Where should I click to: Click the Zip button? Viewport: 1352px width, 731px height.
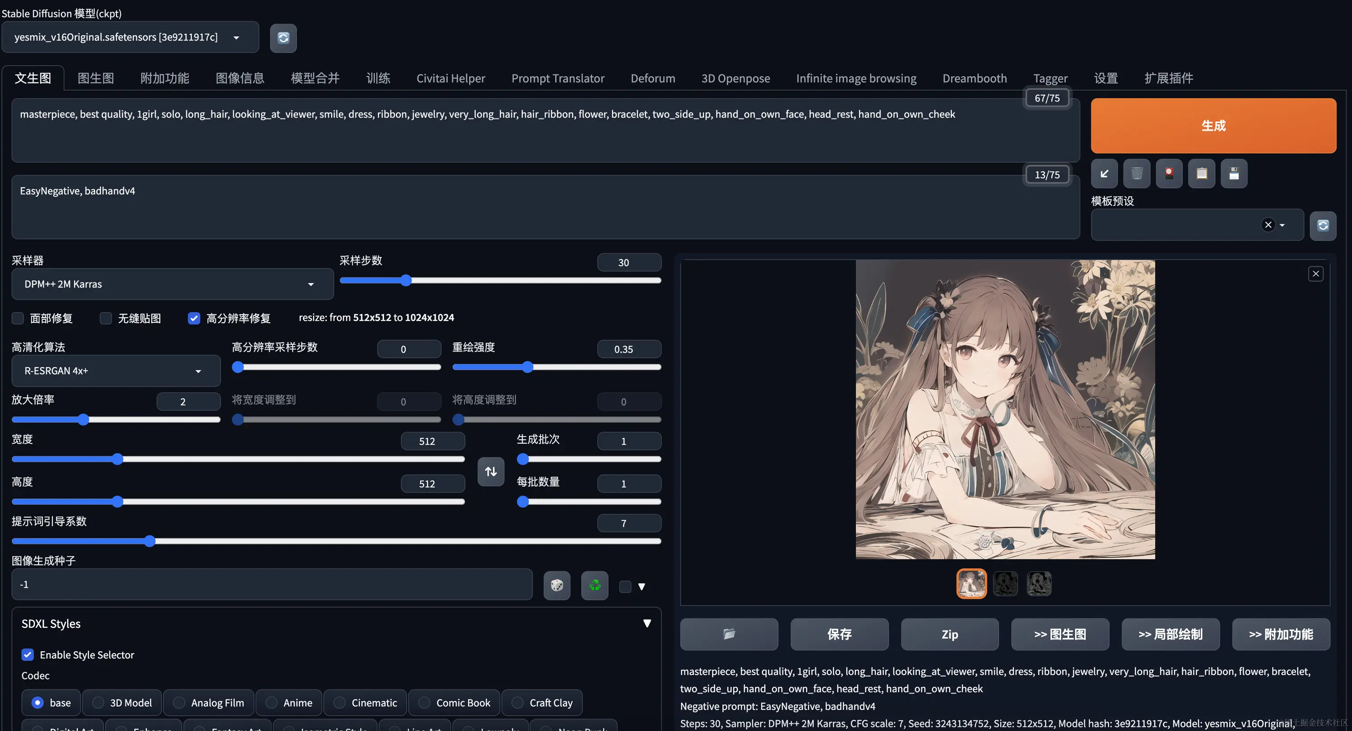pyautogui.click(x=950, y=634)
